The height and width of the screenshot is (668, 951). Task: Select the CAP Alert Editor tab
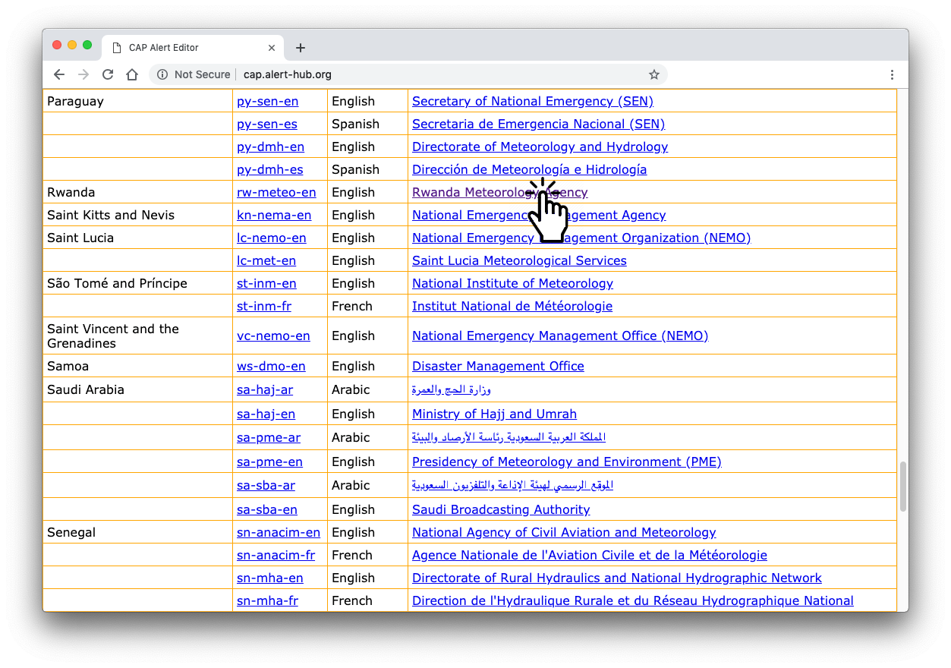(x=193, y=47)
